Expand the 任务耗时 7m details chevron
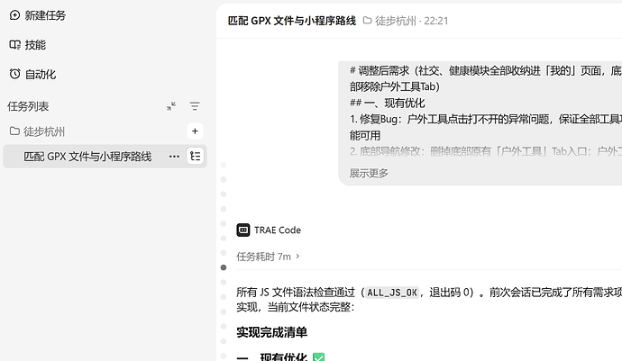This screenshot has width=622, height=361. (297, 257)
